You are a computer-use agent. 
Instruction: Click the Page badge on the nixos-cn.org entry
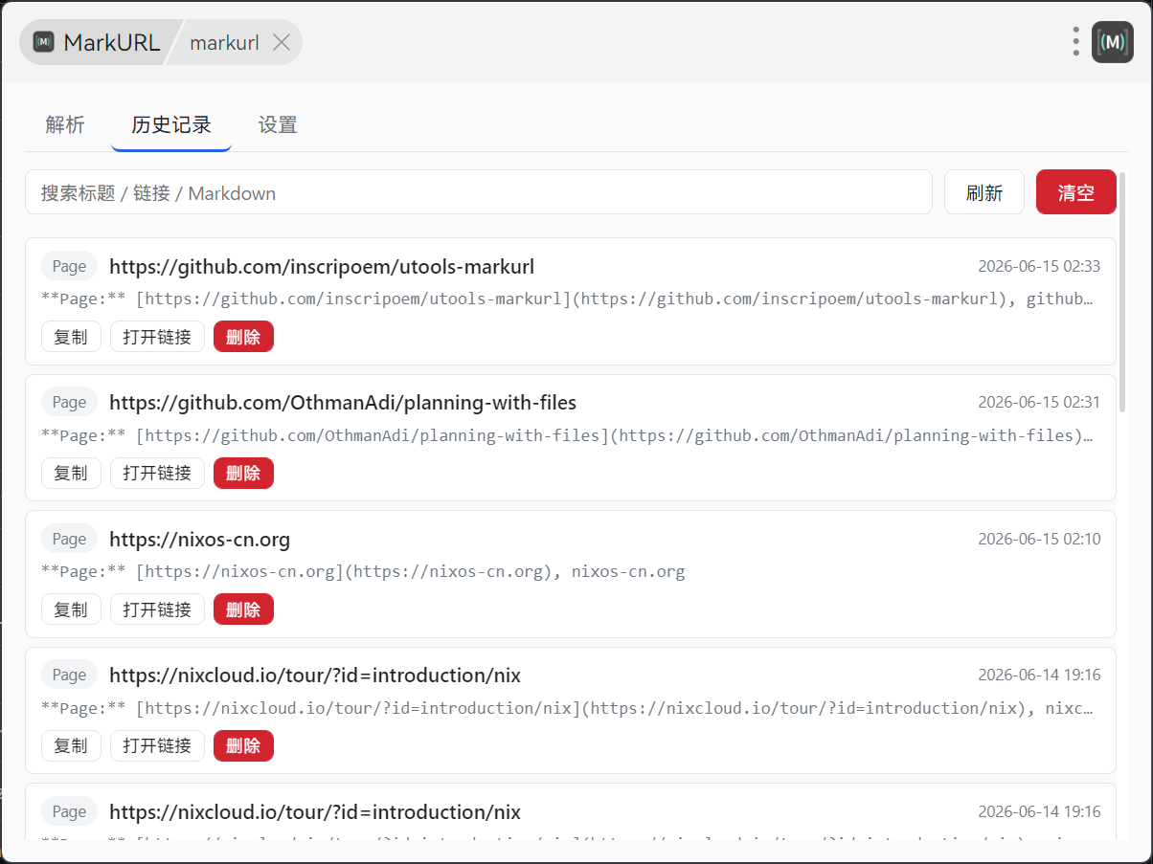click(x=69, y=539)
